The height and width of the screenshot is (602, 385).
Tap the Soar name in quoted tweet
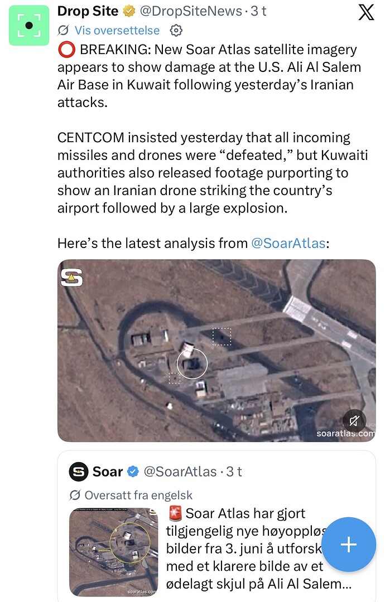[x=108, y=472]
